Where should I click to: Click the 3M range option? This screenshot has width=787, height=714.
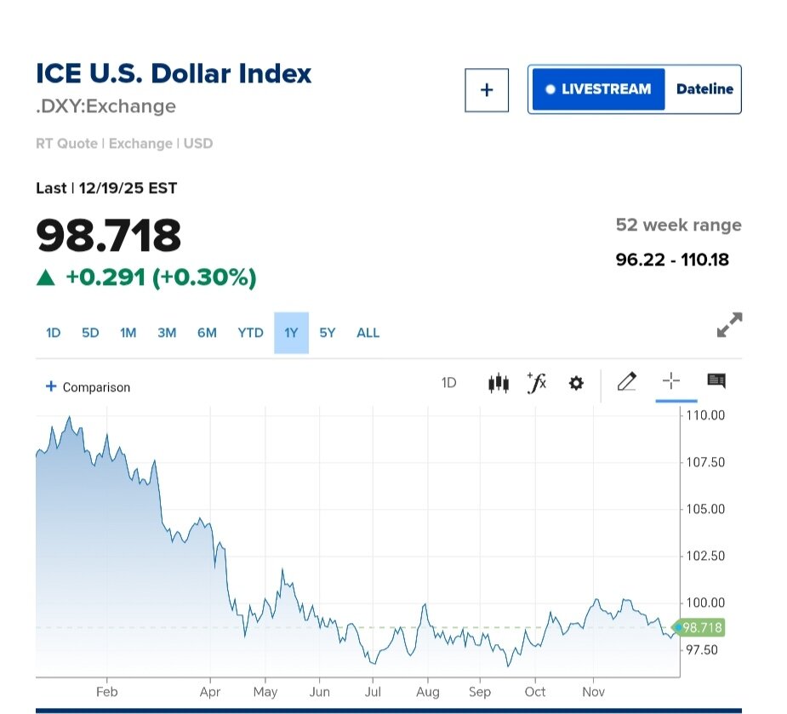click(167, 333)
